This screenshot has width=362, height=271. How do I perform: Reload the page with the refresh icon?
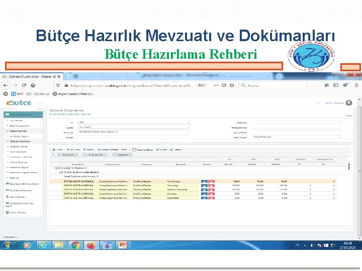[24, 85]
